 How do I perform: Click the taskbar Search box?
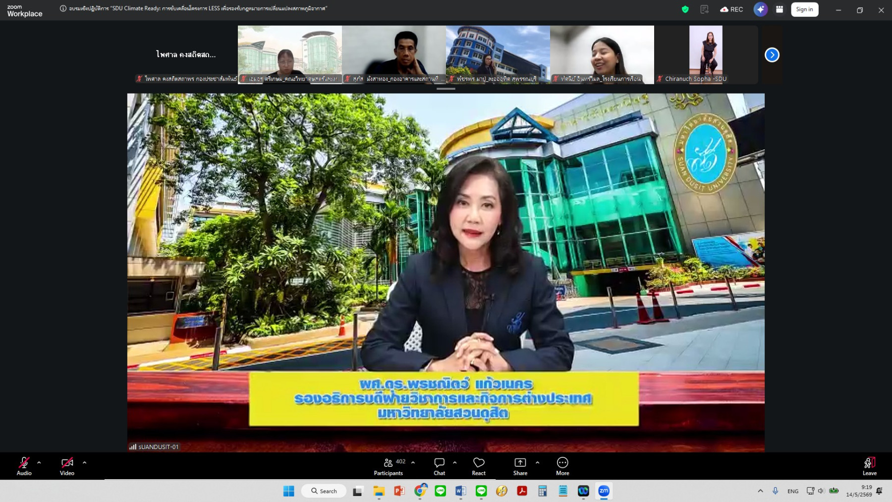[324, 491]
